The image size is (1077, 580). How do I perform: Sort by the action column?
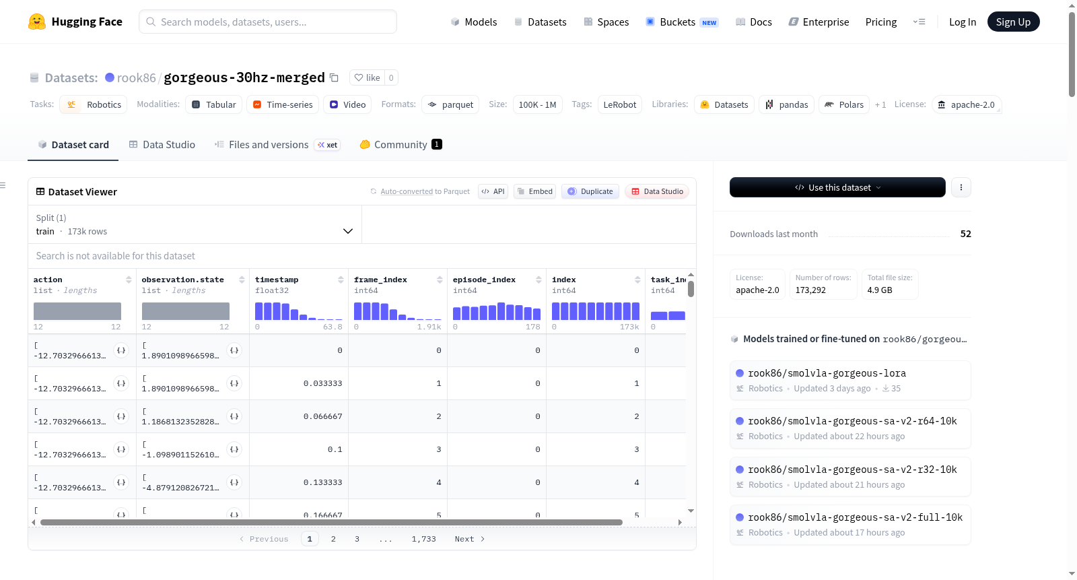[x=129, y=280]
